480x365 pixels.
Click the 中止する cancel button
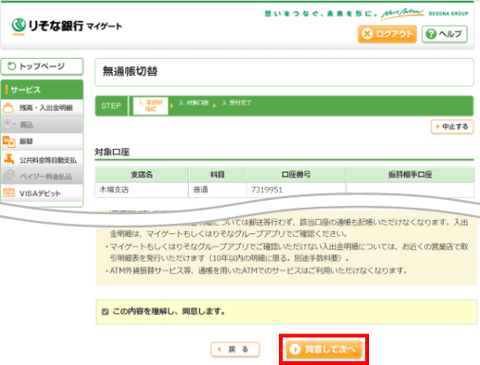(x=452, y=127)
